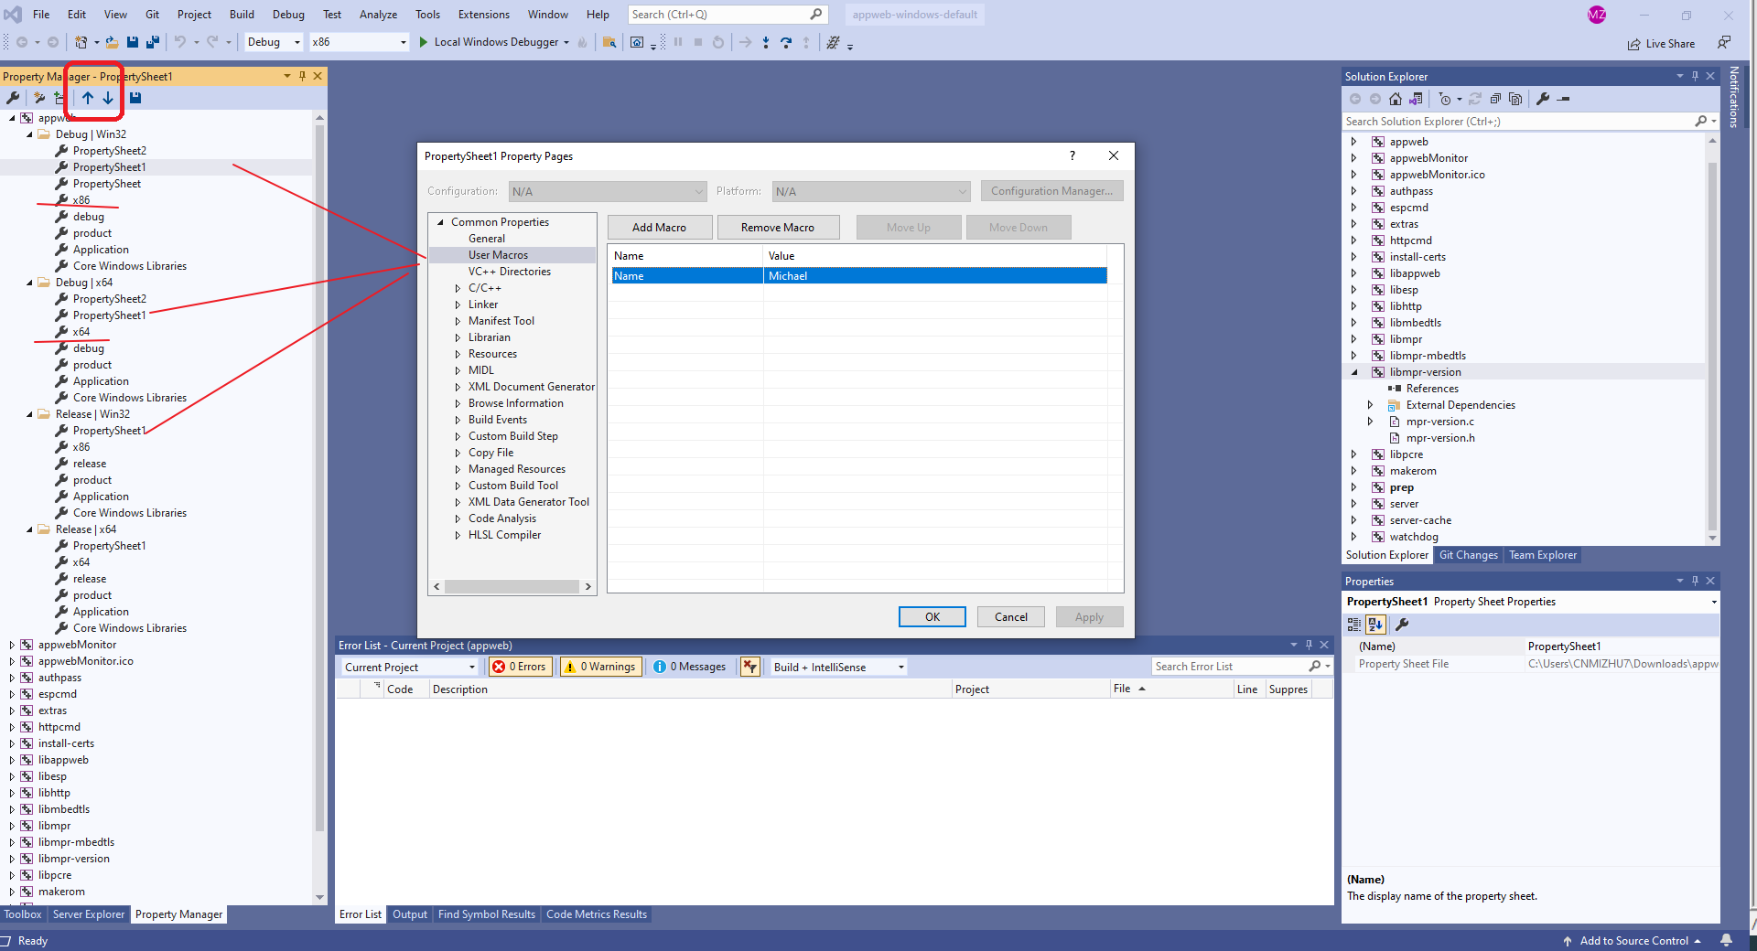The image size is (1757, 951).
Task: Toggle 0 Warnings filter in Error List
Action: (x=601, y=667)
